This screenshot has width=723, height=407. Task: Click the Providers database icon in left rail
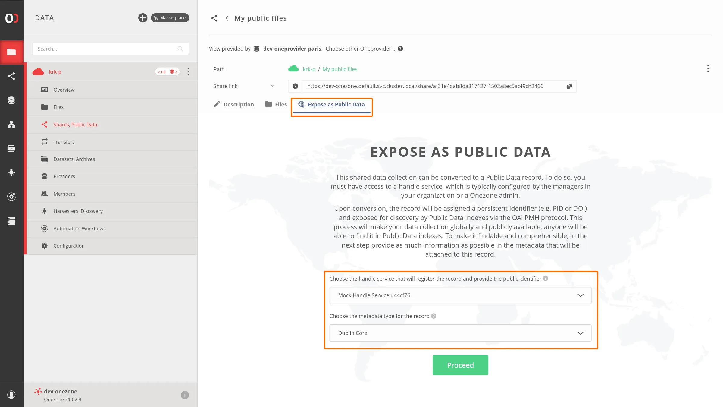(x=11, y=100)
